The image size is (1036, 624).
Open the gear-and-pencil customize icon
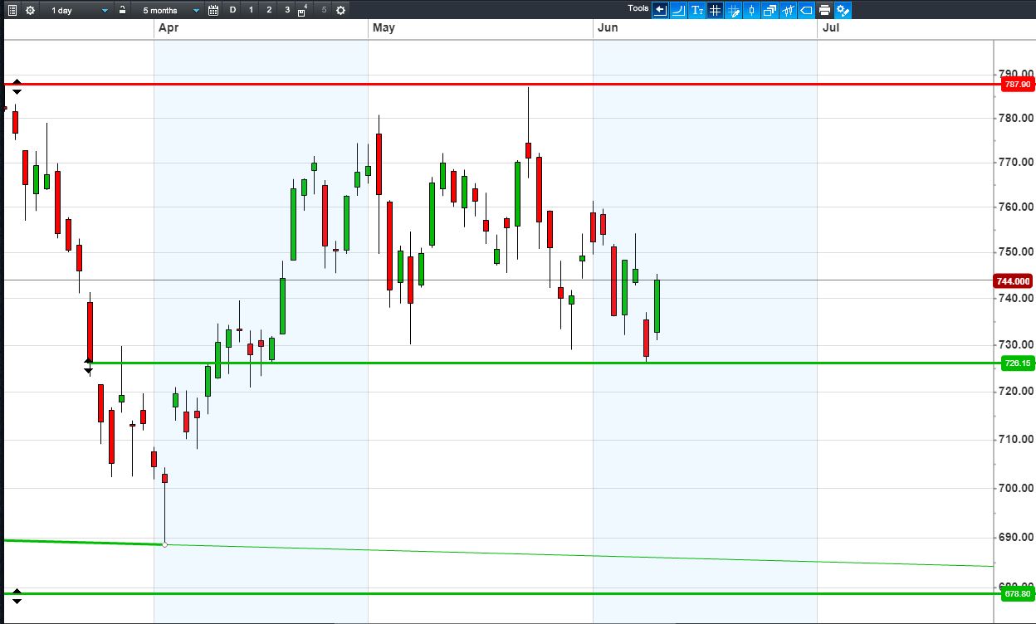843,10
